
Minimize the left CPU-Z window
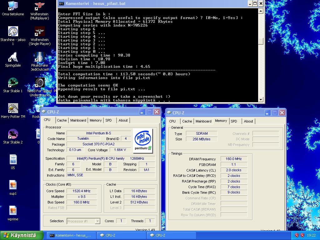coord(142,112)
